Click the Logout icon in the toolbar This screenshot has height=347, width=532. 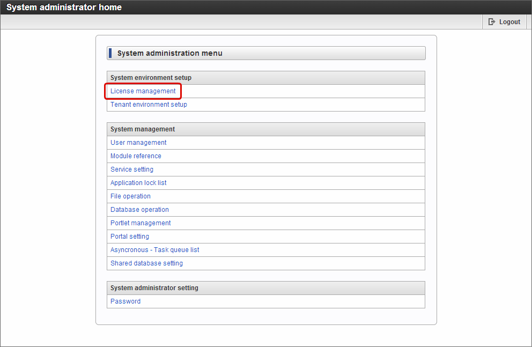pyautogui.click(x=491, y=21)
